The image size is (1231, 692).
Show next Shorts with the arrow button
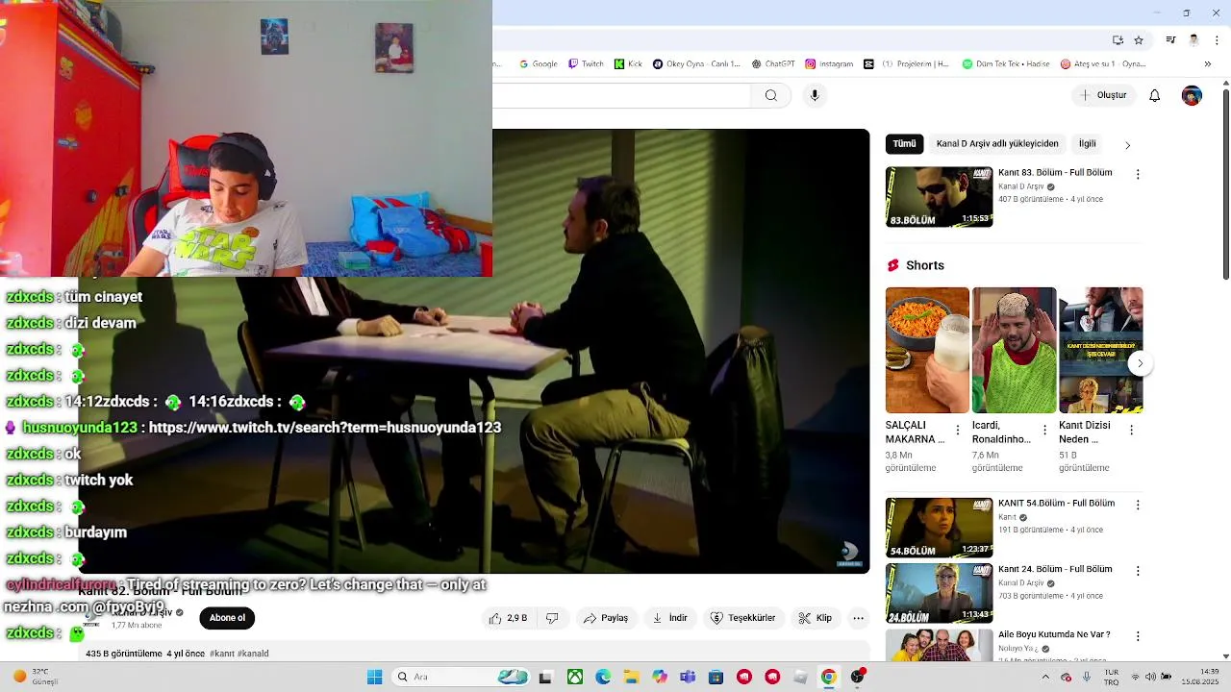(1140, 363)
